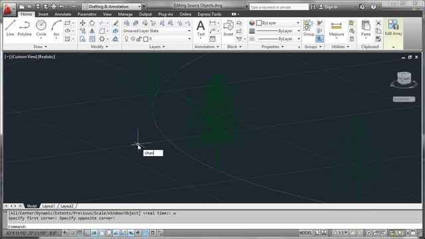Click the Erase tool icon
Image resolution: width=425 pixels, height=239 pixels.
click(116, 23)
